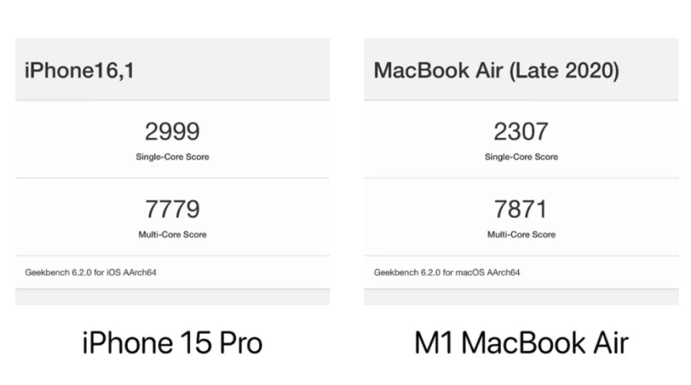Click the Multi-Core Score label under 7871
Viewport: 691px width, 385px height.
point(520,235)
